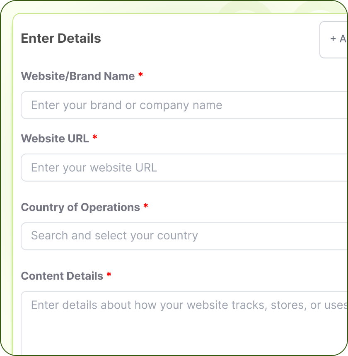Screen dimensions: 348x356
Task: Click the Website/Brand Name input field
Action: [x=182, y=105]
